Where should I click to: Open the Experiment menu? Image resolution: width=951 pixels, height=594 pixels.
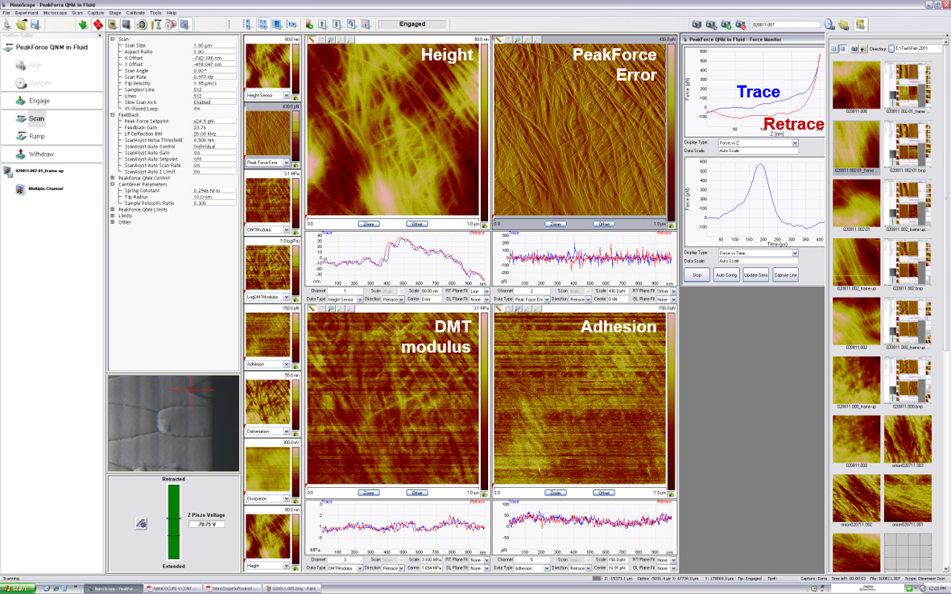pos(26,13)
